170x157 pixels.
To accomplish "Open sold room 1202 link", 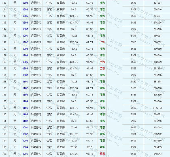I will 25,42.
